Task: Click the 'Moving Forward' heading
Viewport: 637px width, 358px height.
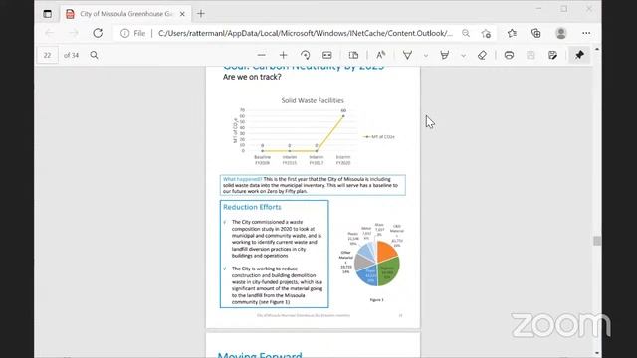Action: [260, 354]
